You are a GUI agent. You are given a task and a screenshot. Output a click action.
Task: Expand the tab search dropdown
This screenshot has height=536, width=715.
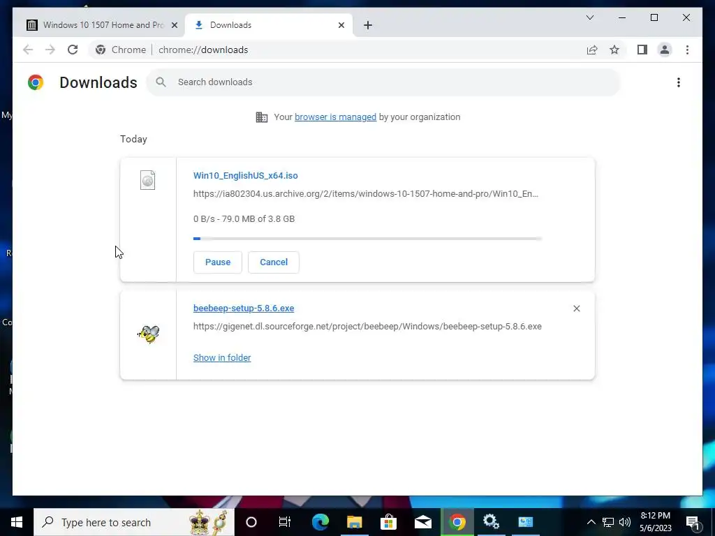(589, 17)
